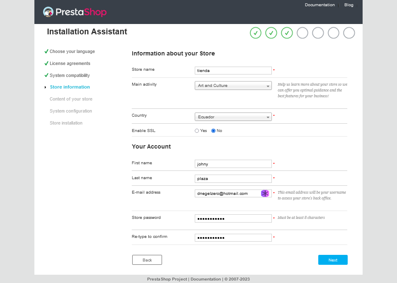Screen dimensions: 397x283
Task: Click the Next button
Action: click(333, 260)
